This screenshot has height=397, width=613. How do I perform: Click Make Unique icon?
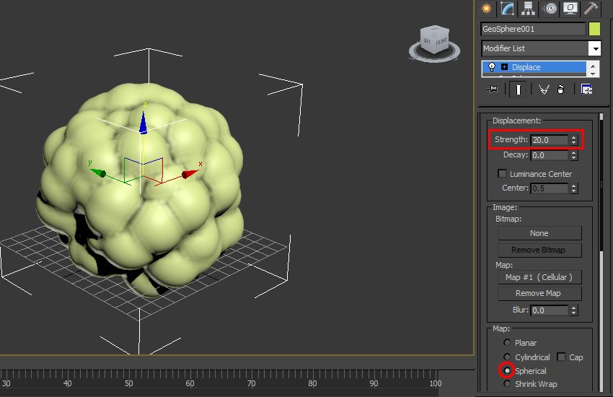[543, 89]
